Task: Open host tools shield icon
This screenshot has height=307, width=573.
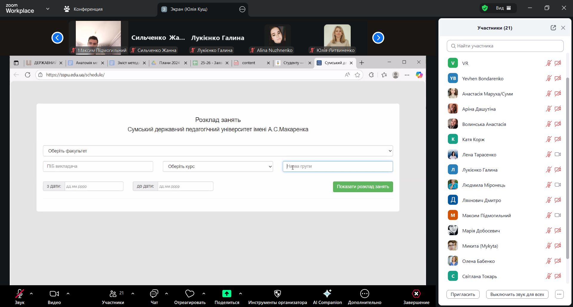Action: click(x=277, y=294)
